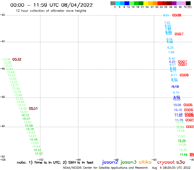Click the 7.69 wave height value
The image size is (194, 170).
tap(171, 52)
